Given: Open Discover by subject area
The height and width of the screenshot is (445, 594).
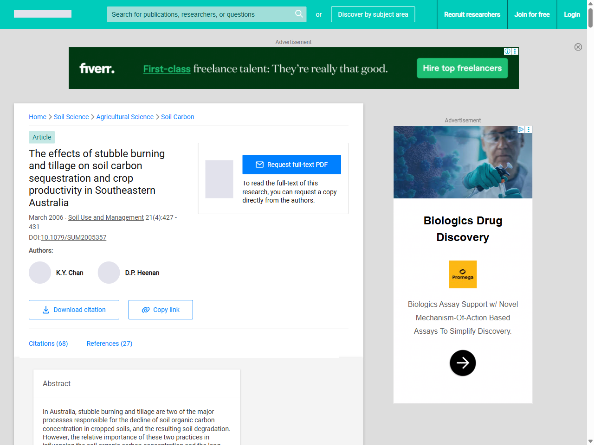Looking at the screenshot, I should (373, 14).
